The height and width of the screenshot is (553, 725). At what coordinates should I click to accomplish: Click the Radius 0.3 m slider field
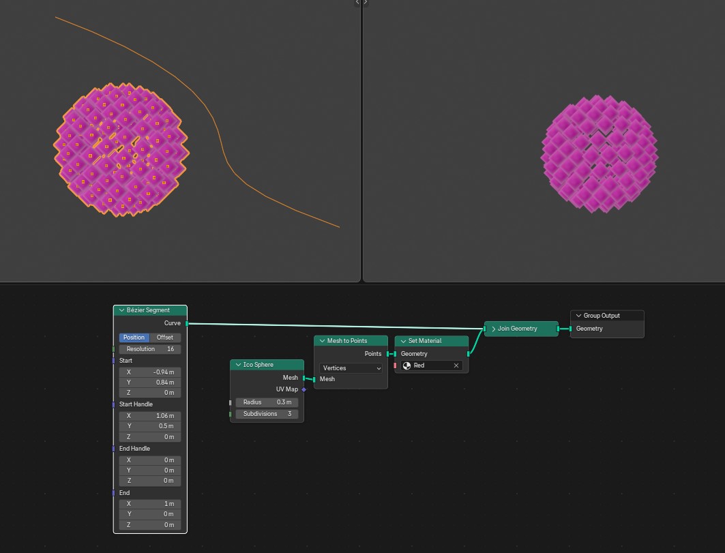(x=267, y=403)
